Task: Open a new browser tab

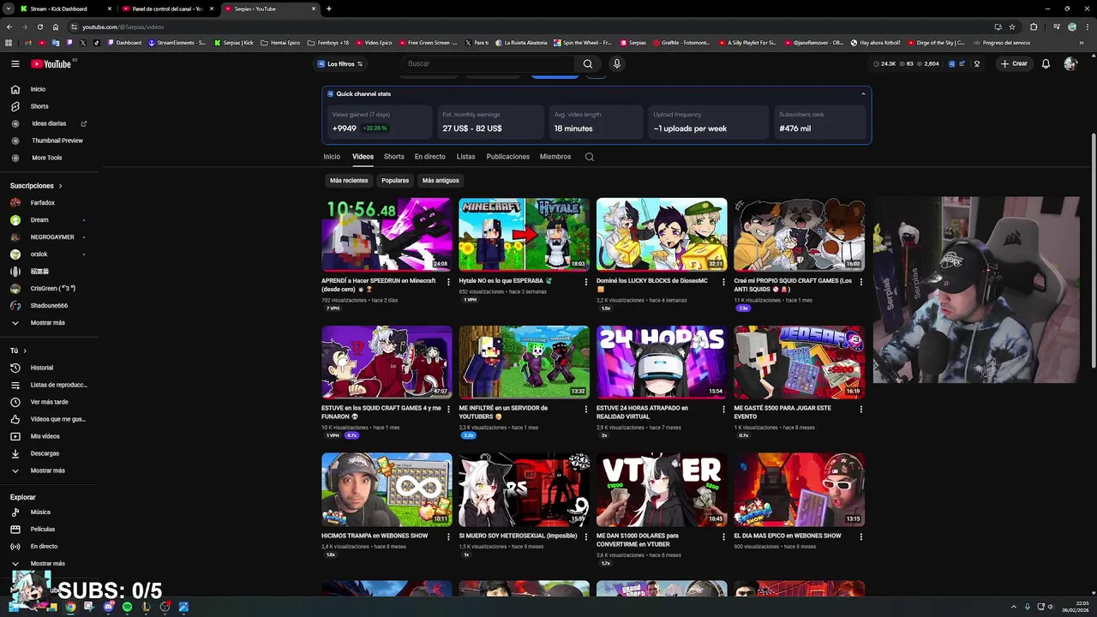Action: [x=329, y=9]
